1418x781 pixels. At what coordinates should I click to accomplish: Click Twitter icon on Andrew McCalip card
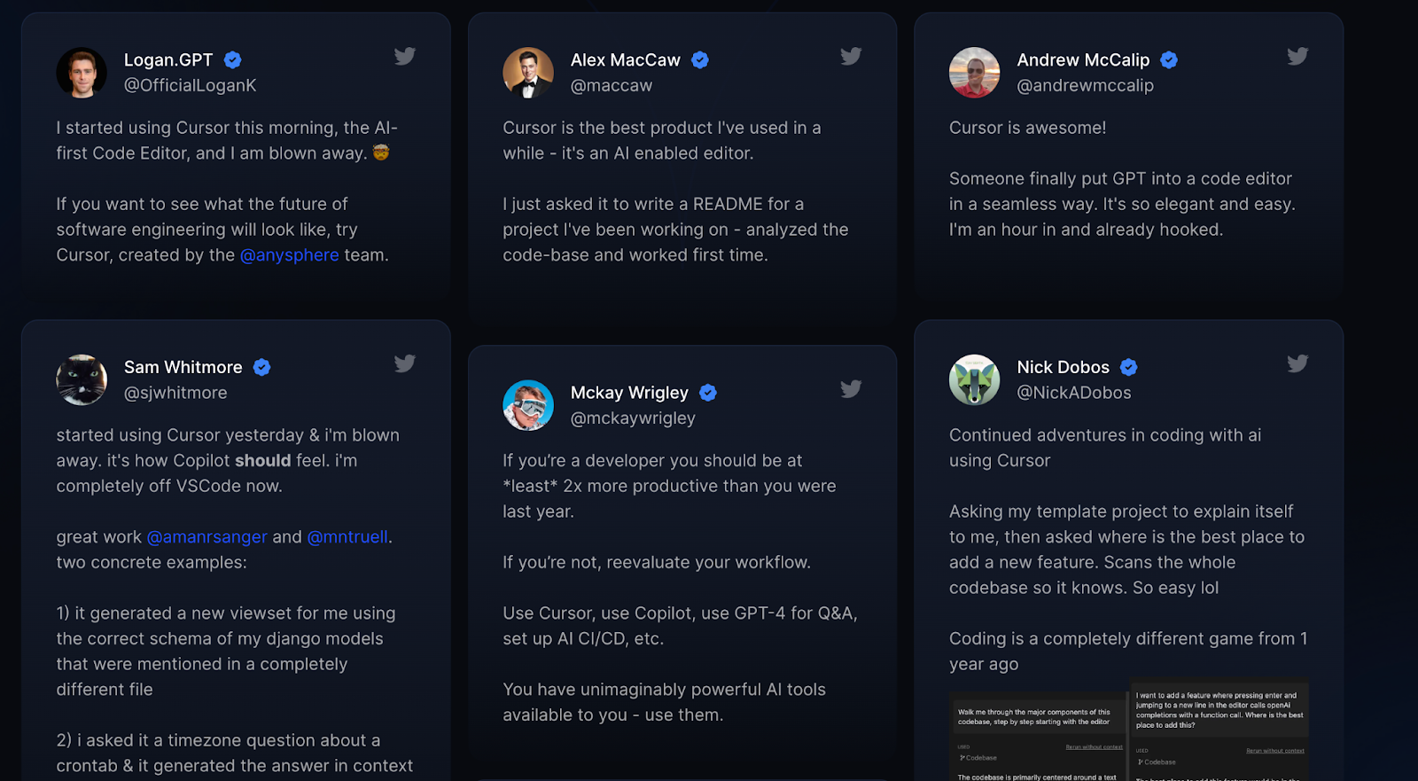click(x=1297, y=57)
